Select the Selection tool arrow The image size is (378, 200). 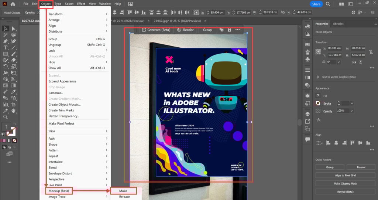pos(5,28)
